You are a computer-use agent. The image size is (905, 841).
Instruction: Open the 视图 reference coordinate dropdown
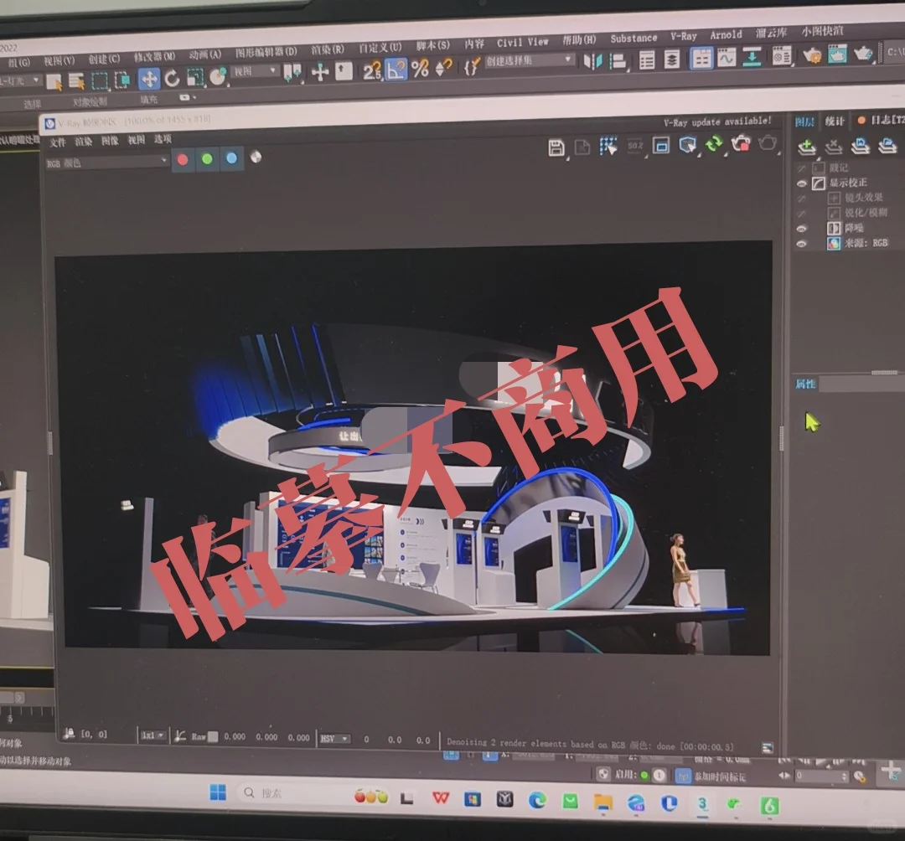255,71
